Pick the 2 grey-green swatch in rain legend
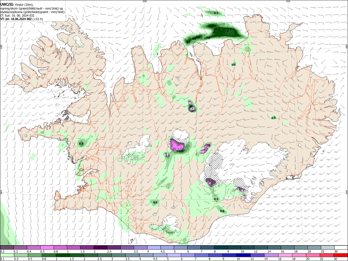This screenshot has height=261, width=348. tap(90, 255)
